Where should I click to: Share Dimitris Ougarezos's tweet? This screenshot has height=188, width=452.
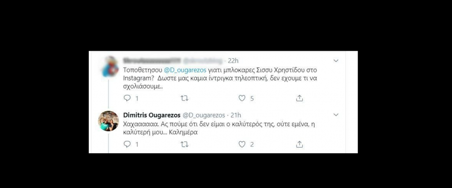pyautogui.click(x=300, y=144)
